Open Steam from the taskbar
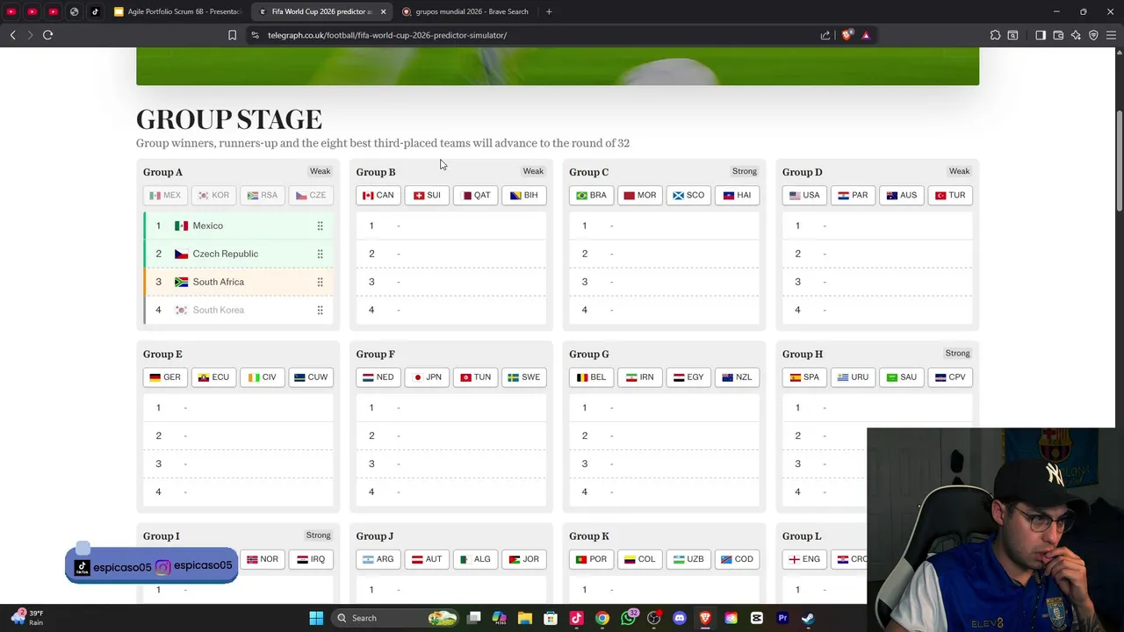Screen dimensions: 1124x632 coord(808,618)
